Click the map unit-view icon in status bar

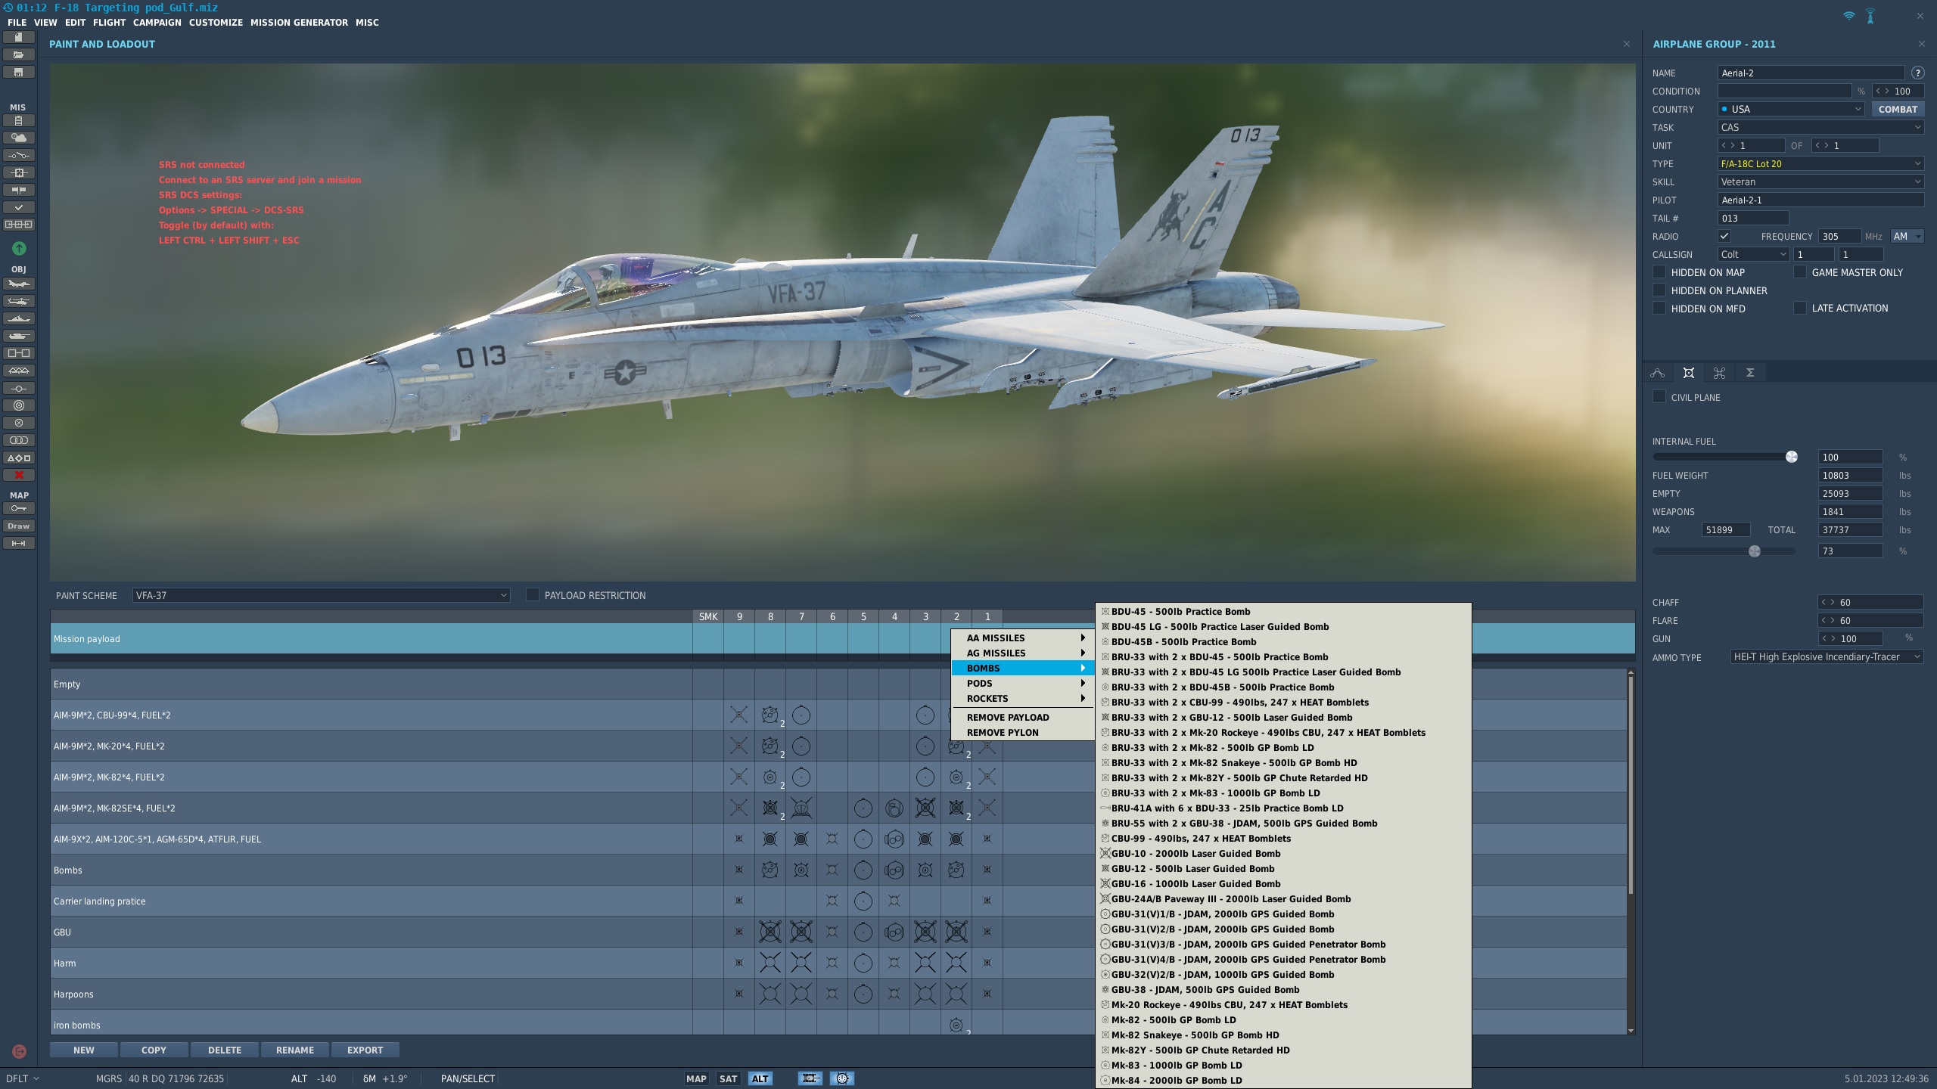pos(810,1078)
